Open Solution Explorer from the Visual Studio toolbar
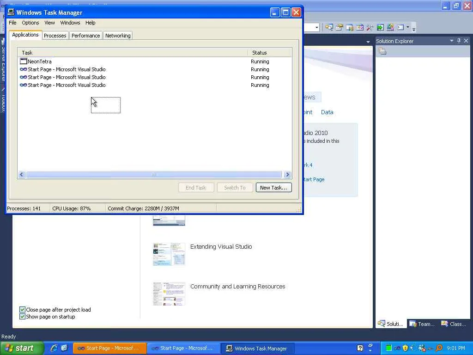 [x=329, y=27]
